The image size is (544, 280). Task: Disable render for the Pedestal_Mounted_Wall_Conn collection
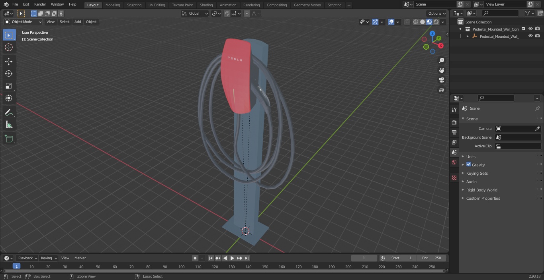point(538,29)
